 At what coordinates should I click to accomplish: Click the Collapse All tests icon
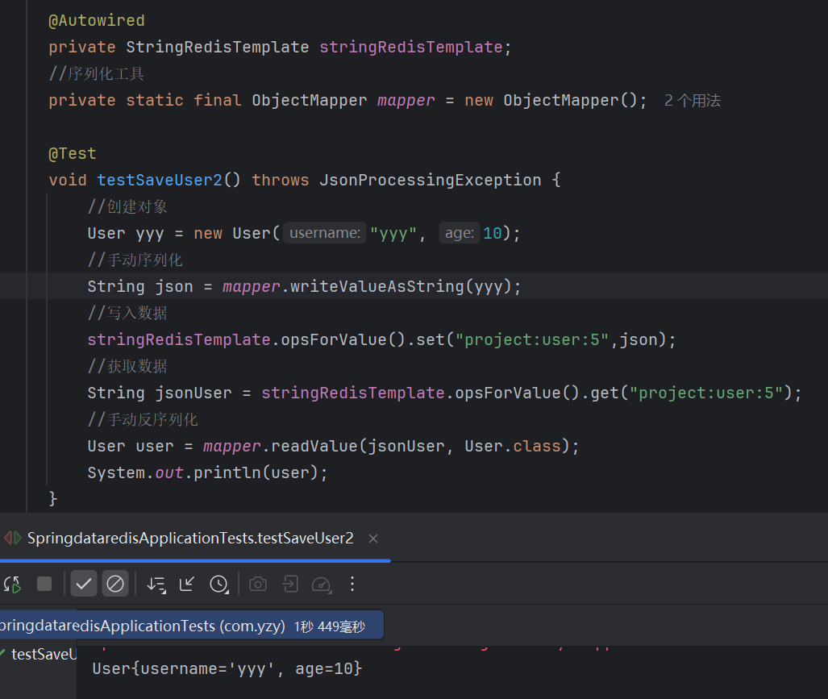point(187,584)
